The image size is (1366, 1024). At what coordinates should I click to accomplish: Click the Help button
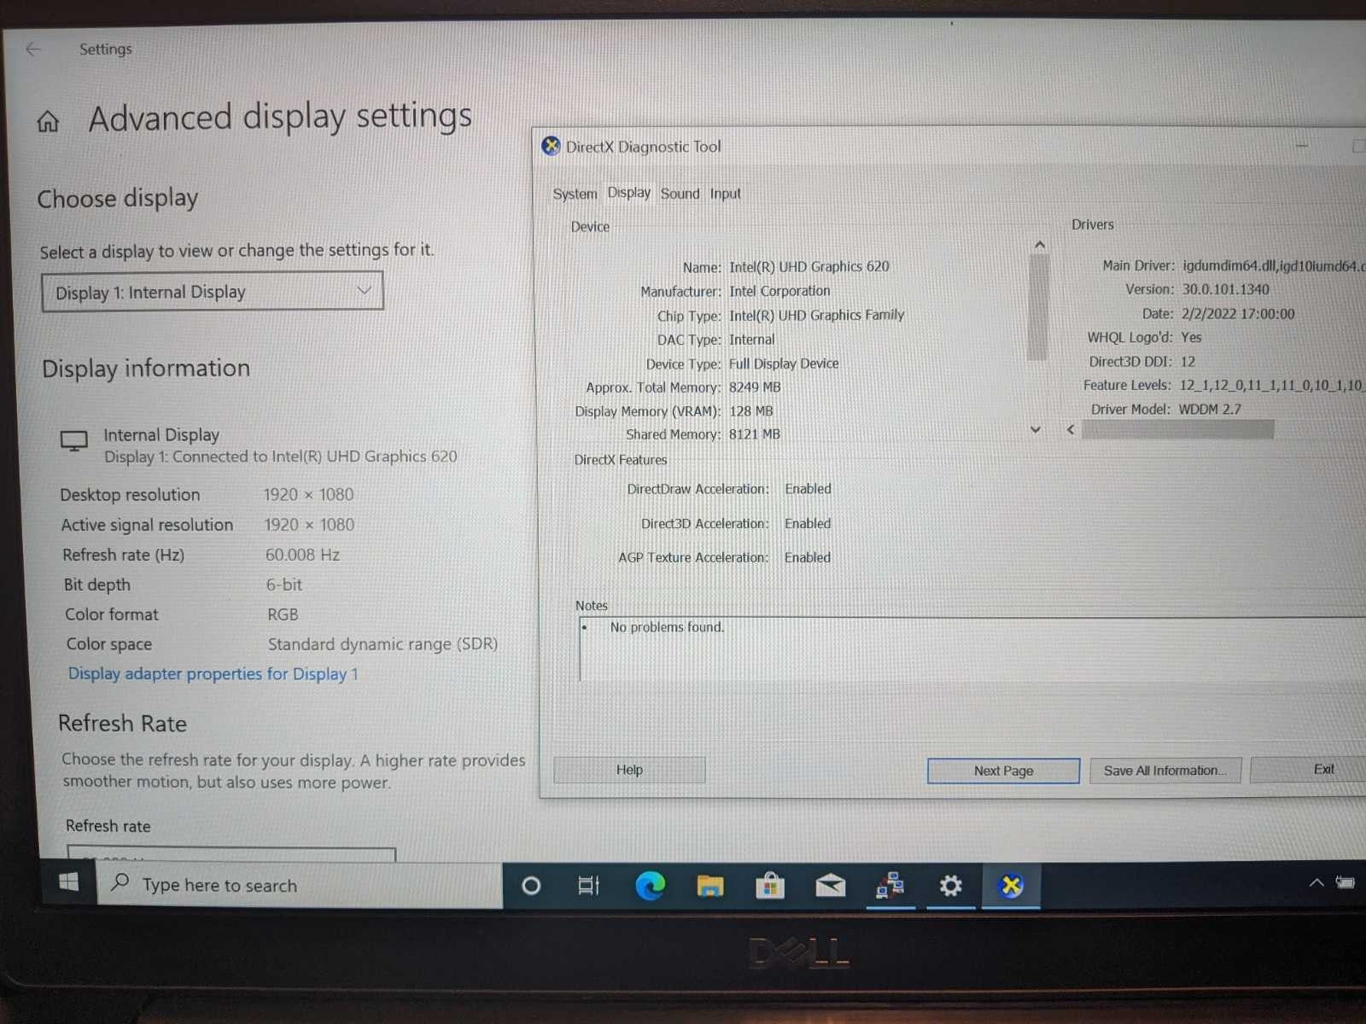[x=629, y=770]
